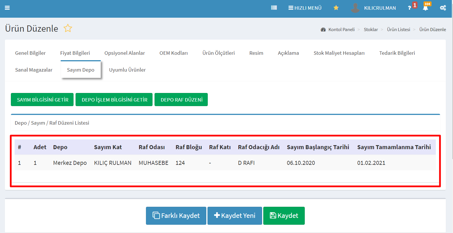This screenshot has width=453, height=233.
Task: Open the hamburger sidebar menu
Action: click(7, 8)
